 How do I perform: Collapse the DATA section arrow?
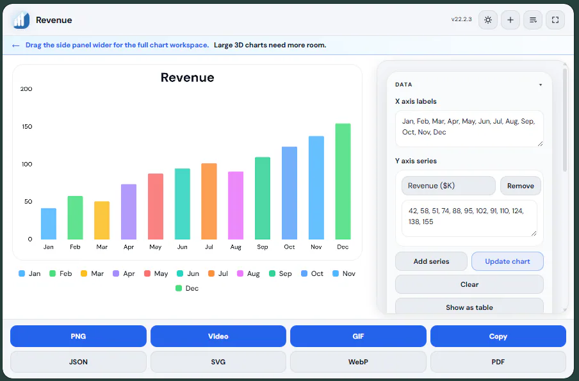click(x=540, y=85)
